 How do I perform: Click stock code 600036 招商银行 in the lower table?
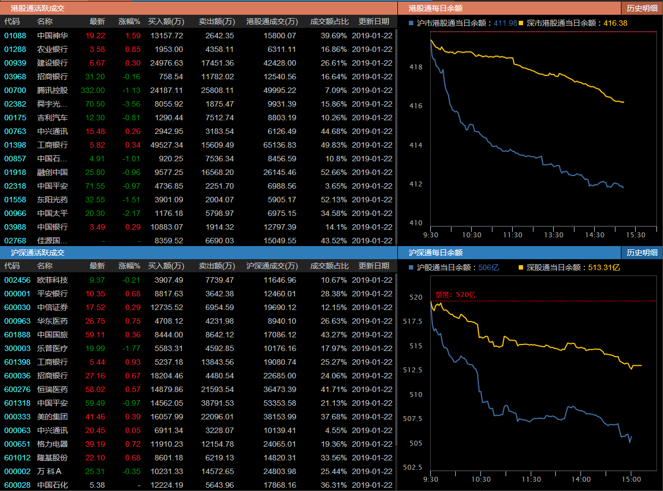tap(17, 376)
